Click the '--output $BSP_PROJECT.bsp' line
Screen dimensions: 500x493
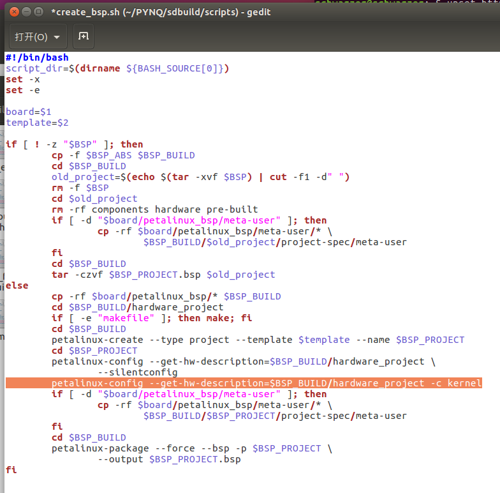pyautogui.click(x=169, y=459)
